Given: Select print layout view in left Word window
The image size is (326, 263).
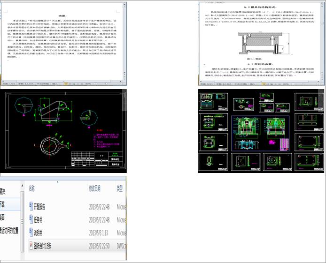Looking at the screenshot, I should pyautogui.click(x=66, y=84).
